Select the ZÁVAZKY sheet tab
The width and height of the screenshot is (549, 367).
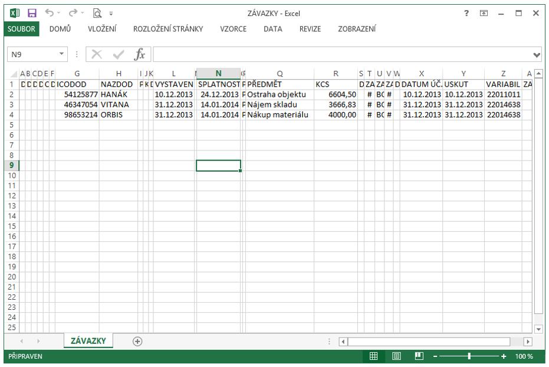pyautogui.click(x=88, y=340)
